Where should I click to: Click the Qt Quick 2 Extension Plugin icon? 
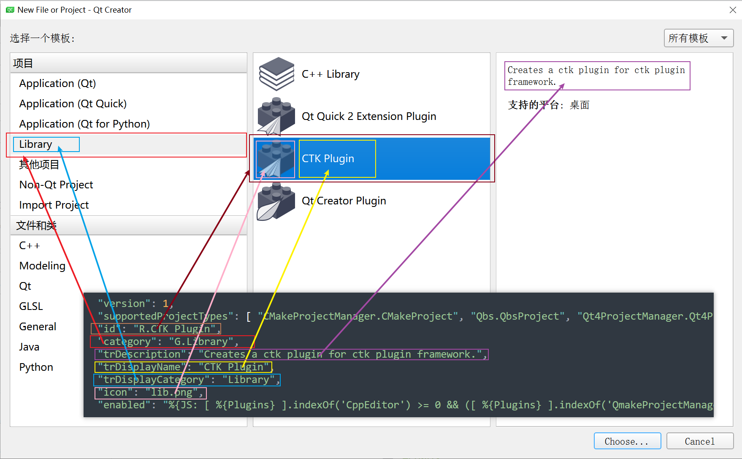tap(276, 116)
